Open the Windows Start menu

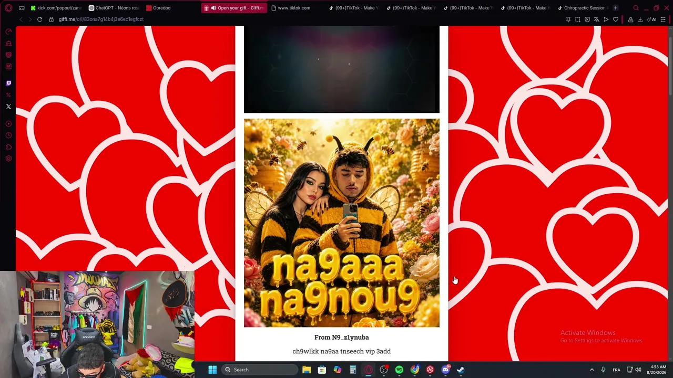[212, 370]
